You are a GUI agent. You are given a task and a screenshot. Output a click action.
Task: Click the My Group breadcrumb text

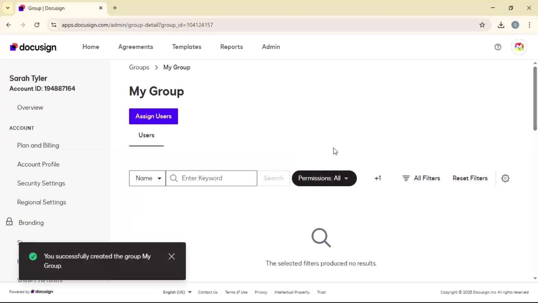click(177, 67)
